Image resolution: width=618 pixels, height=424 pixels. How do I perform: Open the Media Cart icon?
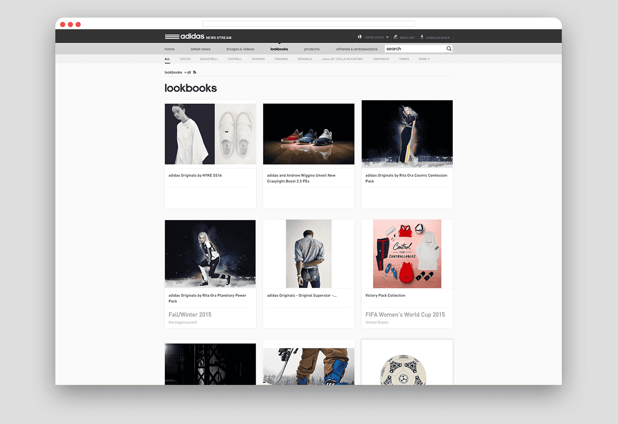click(x=396, y=37)
